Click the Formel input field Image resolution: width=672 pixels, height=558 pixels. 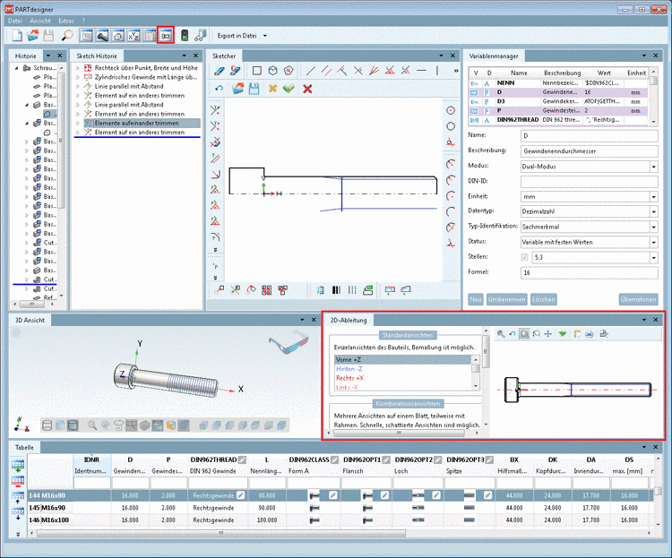point(589,272)
